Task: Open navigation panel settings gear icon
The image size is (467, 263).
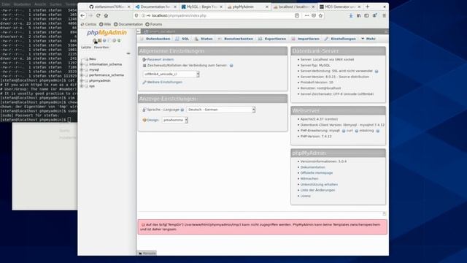Action: click(x=114, y=41)
